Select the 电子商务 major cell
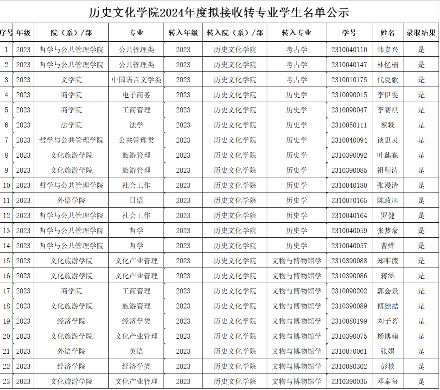Image resolution: width=440 pixels, height=390 pixels. tap(136, 95)
